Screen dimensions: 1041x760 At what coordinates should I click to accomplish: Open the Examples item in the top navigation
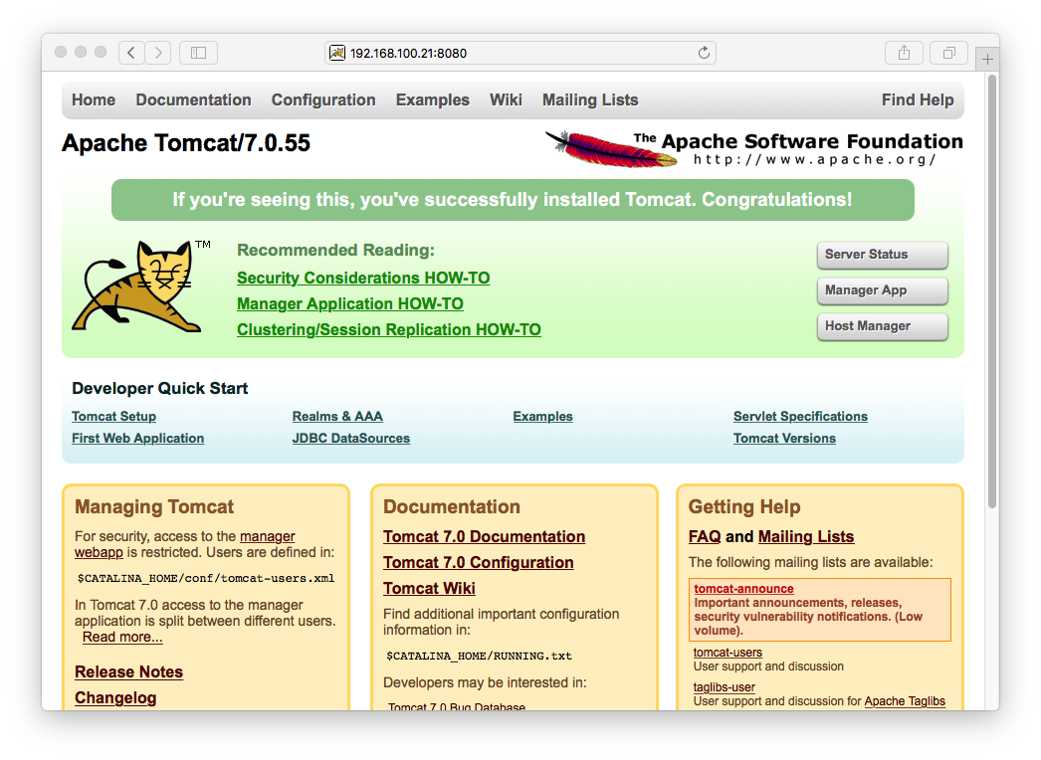click(433, 99)
